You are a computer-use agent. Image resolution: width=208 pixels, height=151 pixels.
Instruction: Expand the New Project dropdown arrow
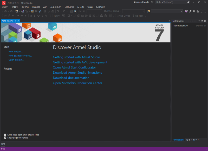tap(20, 11)
